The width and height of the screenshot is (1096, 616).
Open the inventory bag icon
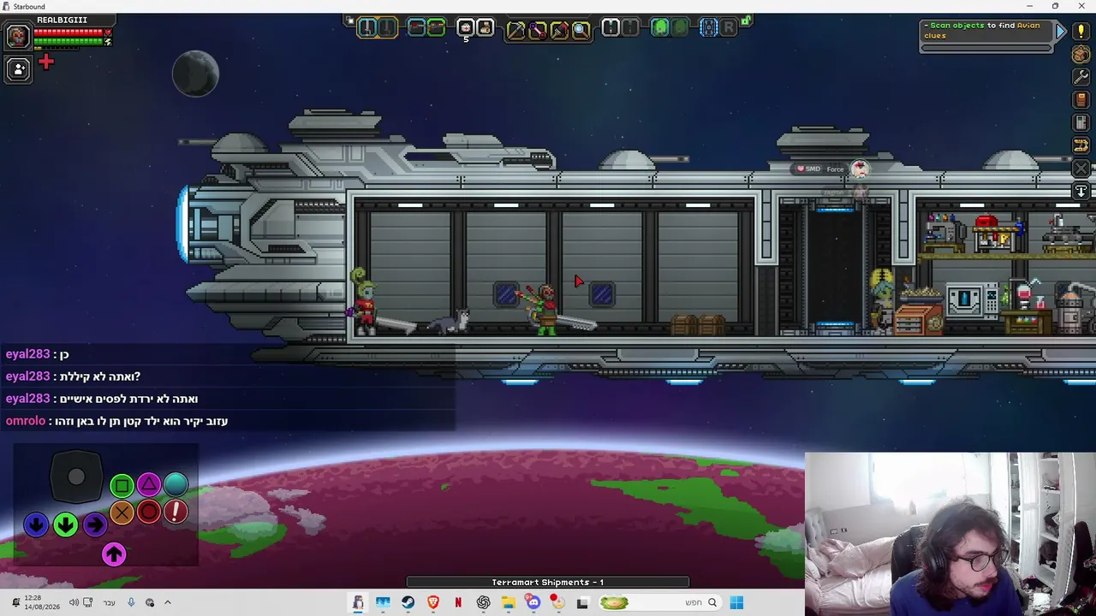1081,54
